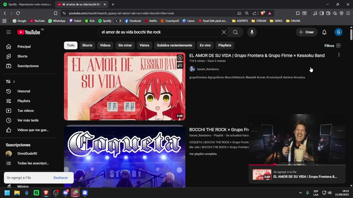
Task: Open the Crear button
Action: tap(306, 32)
